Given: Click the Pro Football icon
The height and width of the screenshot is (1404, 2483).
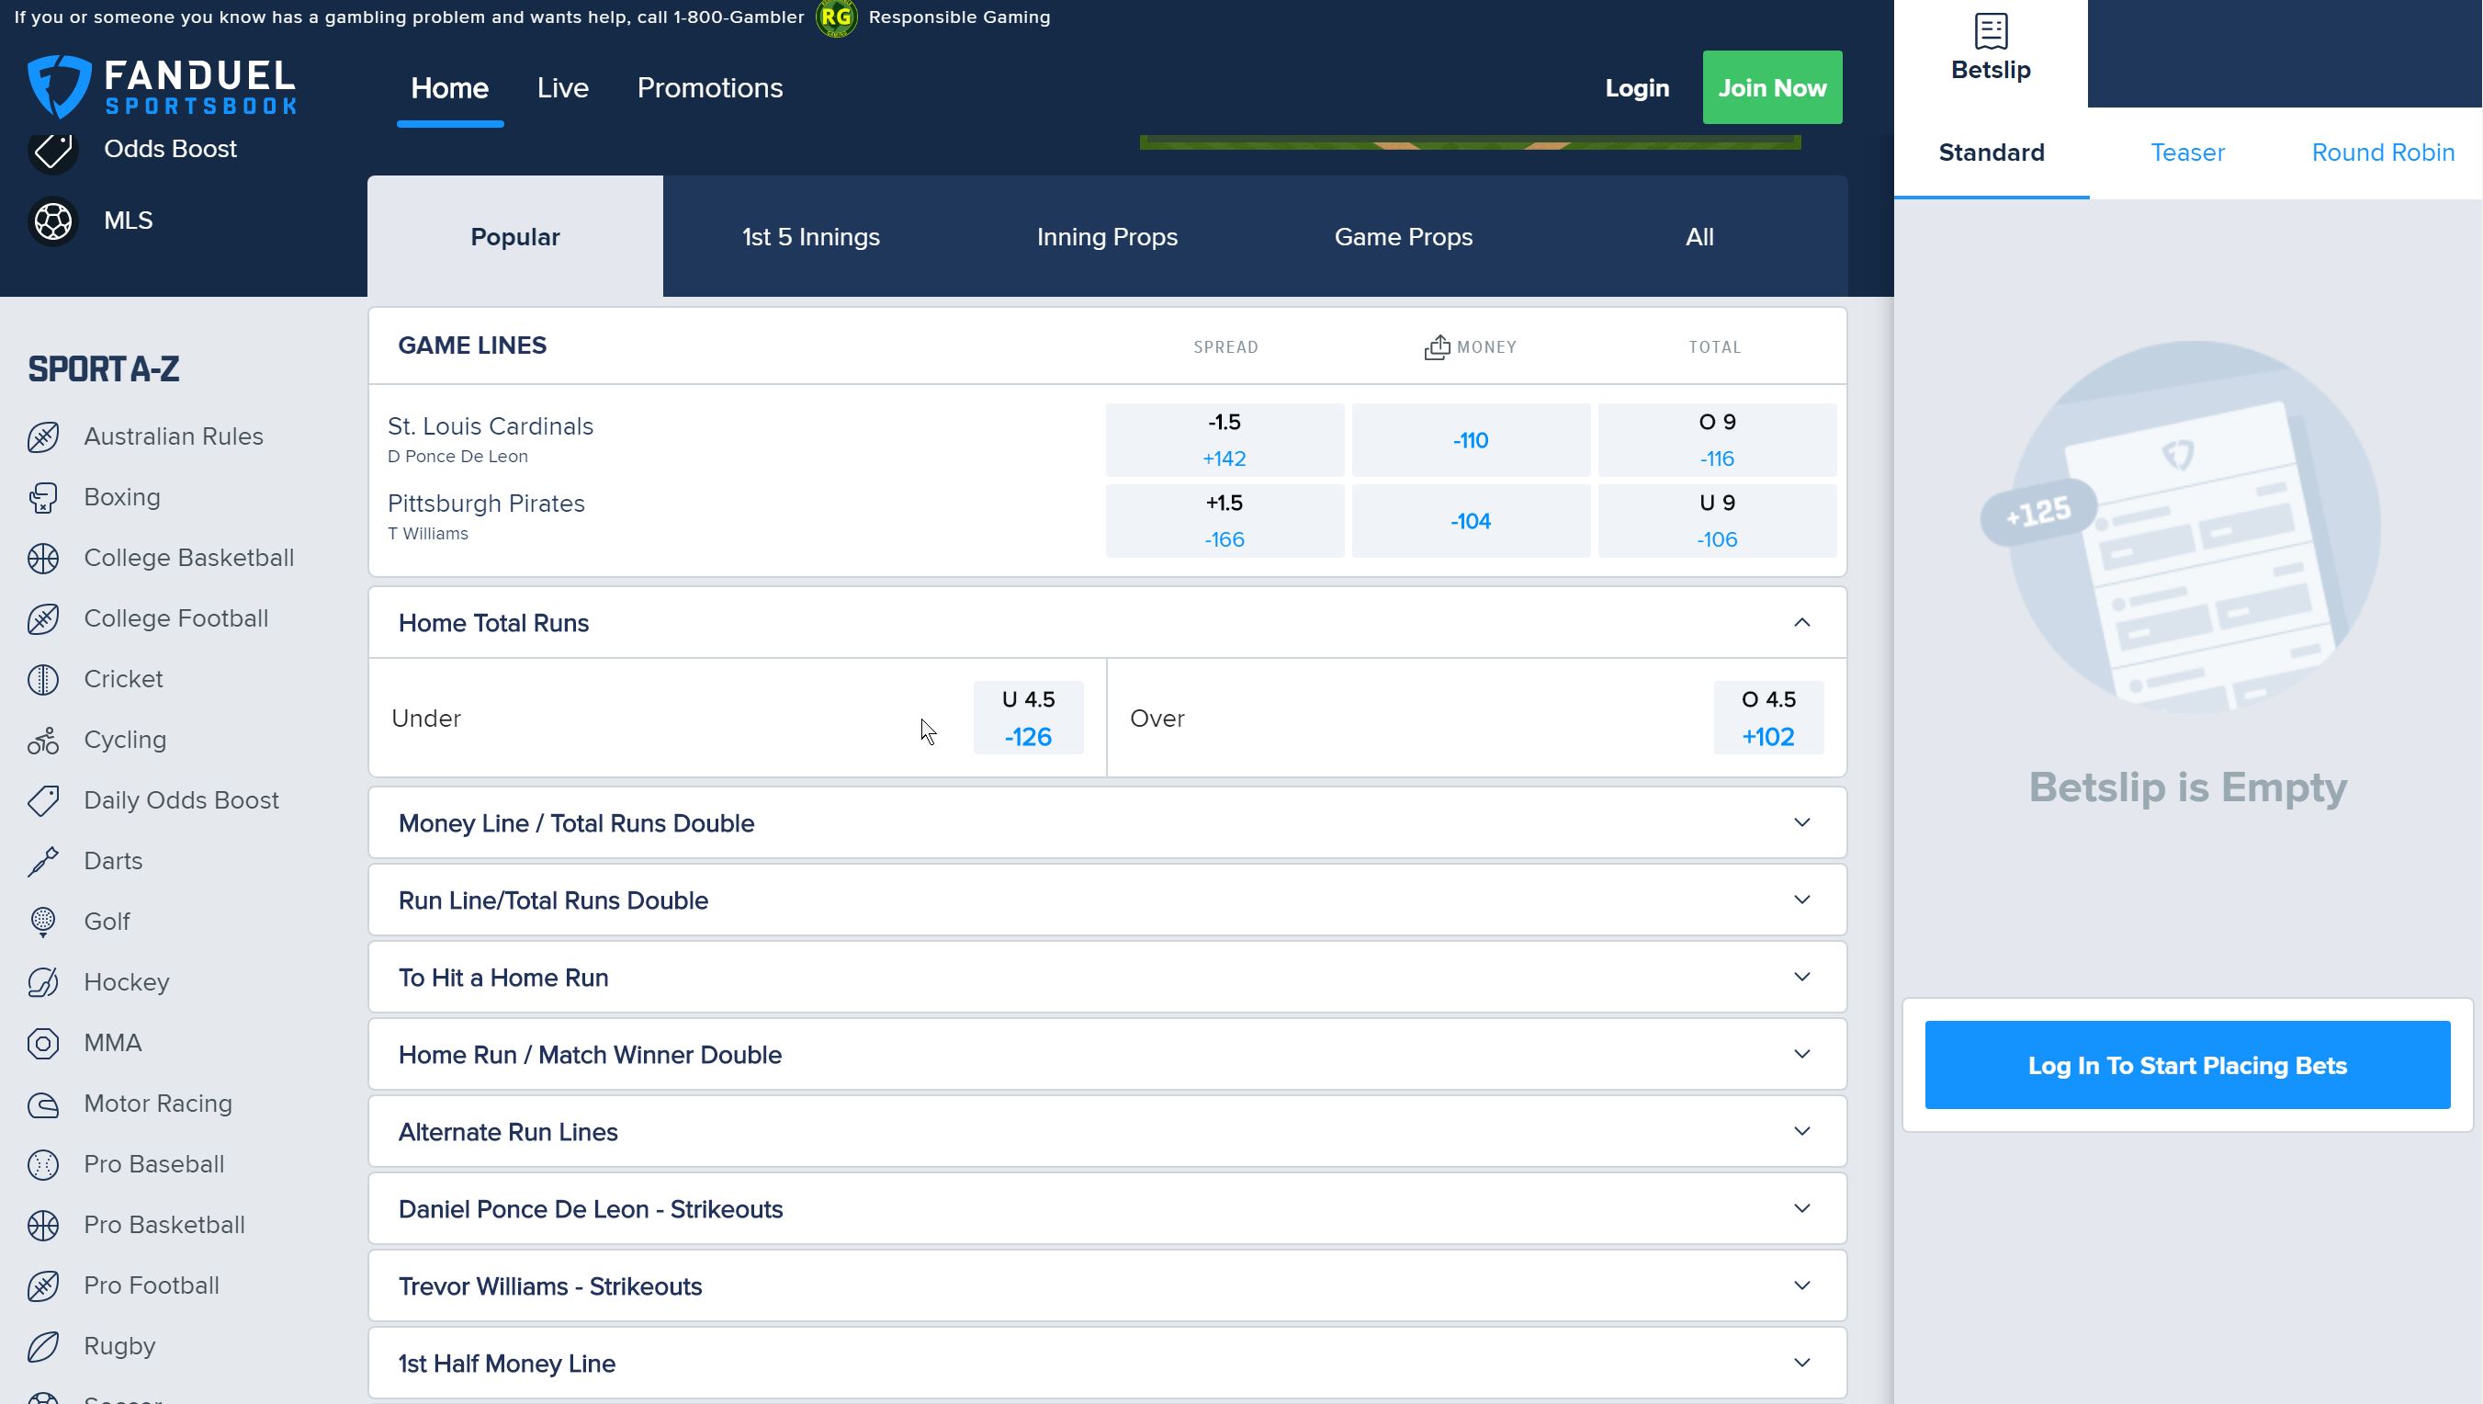Looking at the screenshot, I should coord(43,1286).
